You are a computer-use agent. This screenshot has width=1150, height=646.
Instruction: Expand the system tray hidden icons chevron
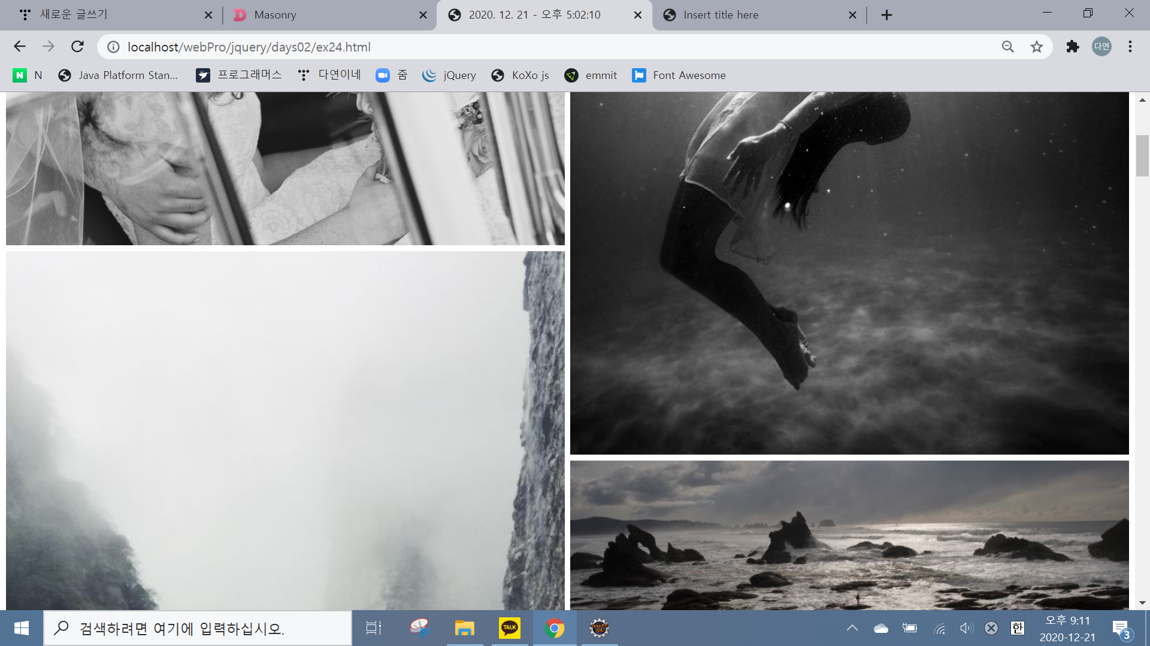pyautogui.click(x=852, y=628)
